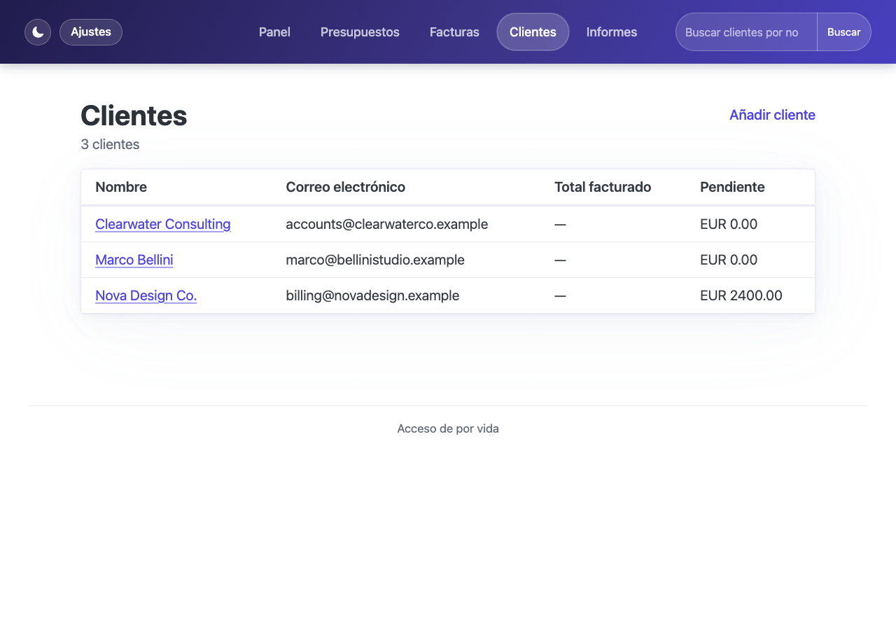Click the Añadir cliente link
This screenshot has width=896, height=630.
click(x=772, y=115)
